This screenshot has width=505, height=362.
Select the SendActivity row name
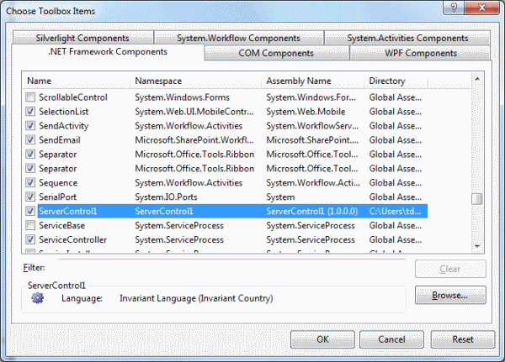pyautogui.click(x=64, y=126)
